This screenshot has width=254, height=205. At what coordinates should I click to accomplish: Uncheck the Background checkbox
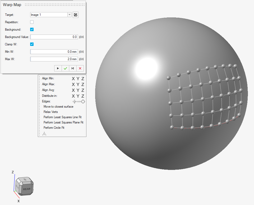(32, 30)
